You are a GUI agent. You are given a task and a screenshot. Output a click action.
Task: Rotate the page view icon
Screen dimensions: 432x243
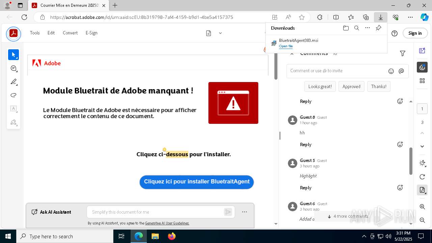[x=422, y=177]
